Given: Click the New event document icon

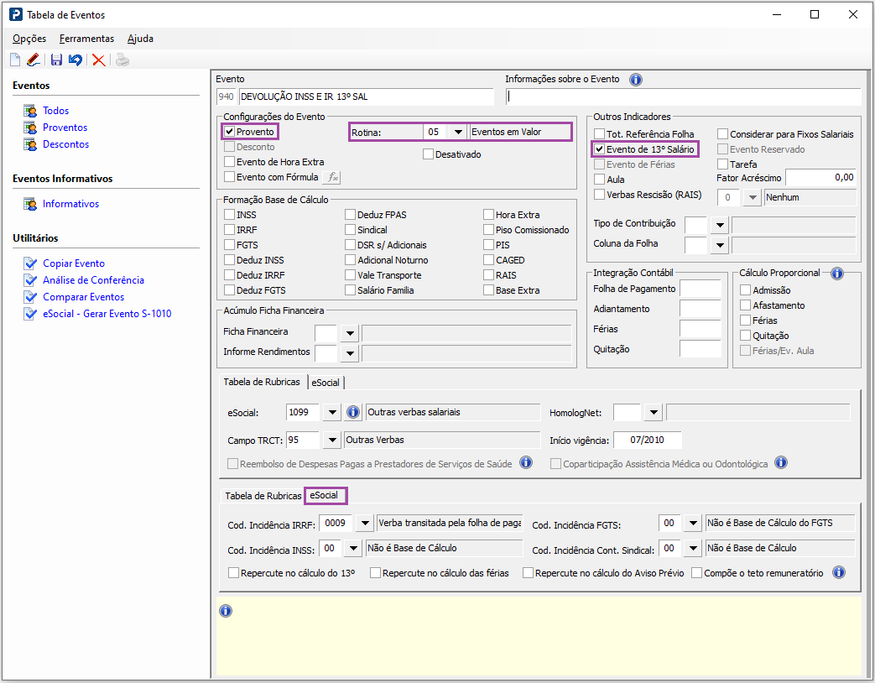Looking at the screenshot, I should (15, 60).
